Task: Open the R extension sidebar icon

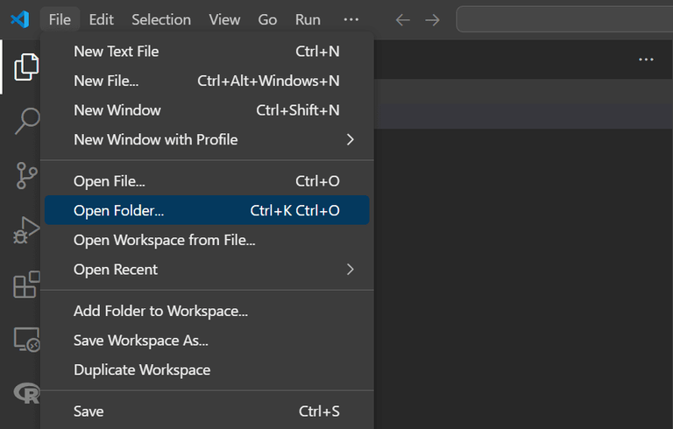Action: point(26,393)
